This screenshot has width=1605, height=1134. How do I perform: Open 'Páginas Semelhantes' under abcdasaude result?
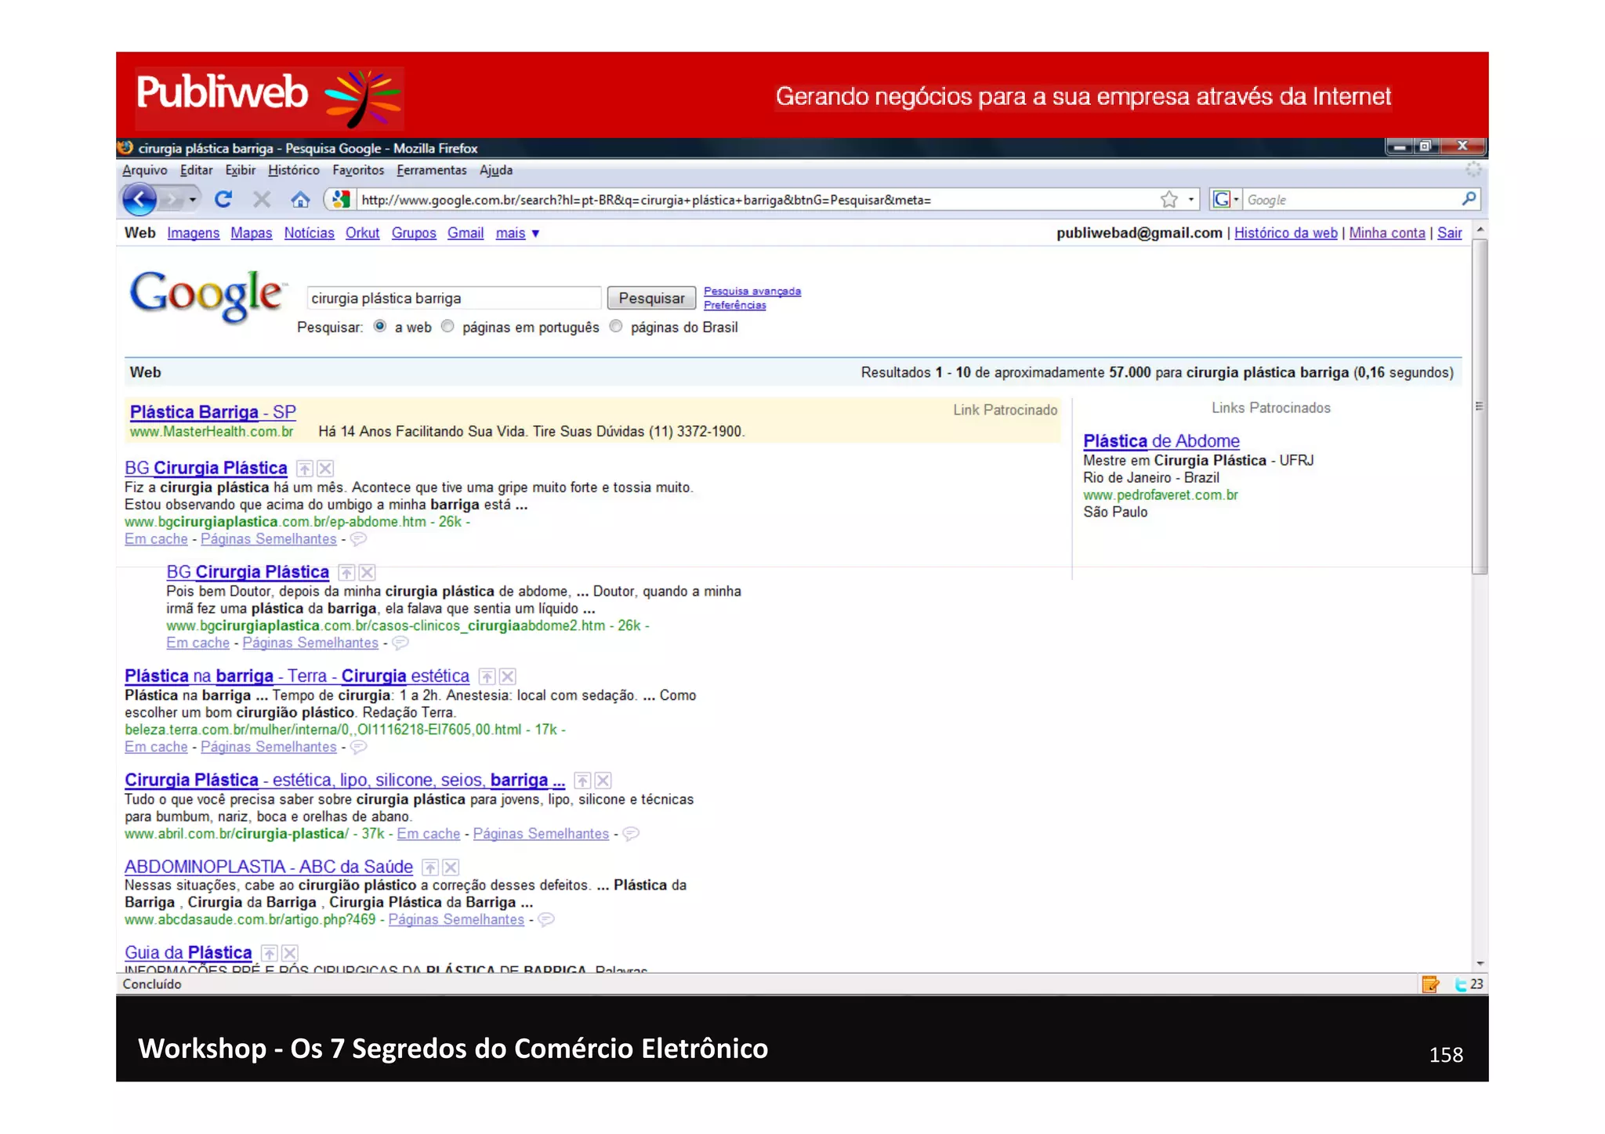click(456, 920)
